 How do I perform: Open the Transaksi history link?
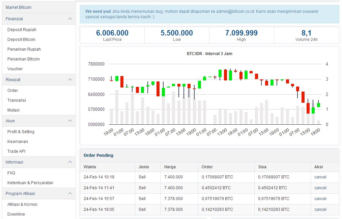pyautogui.click(x=17, y=100)
